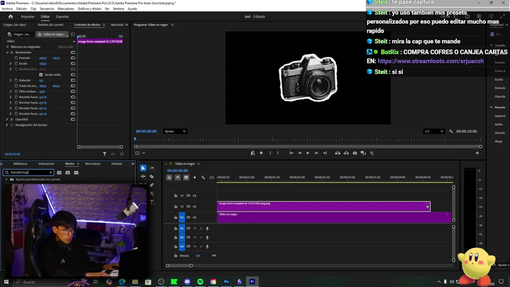The width and height of the screenshot is (510, 287).
Task: Open the Marcadores menu
Action: click(x=66, y=8)
